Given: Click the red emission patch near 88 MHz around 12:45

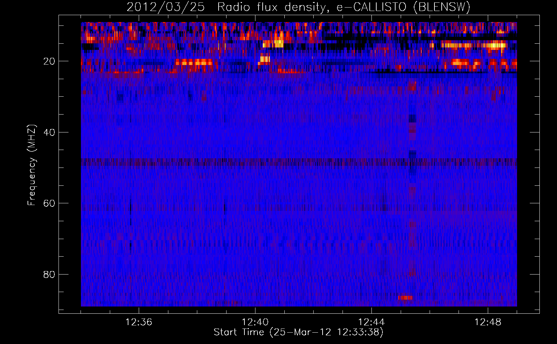Looking at the screenshot, I should click(405, 298).
